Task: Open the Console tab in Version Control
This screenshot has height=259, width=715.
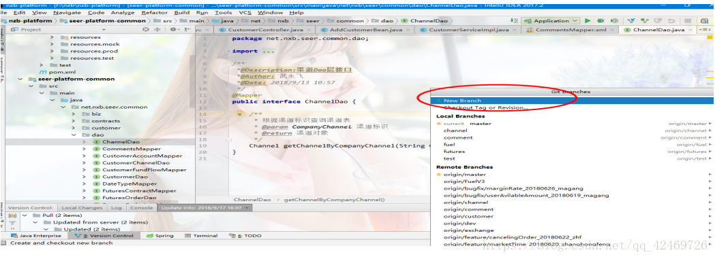Action: click(141, 207)
